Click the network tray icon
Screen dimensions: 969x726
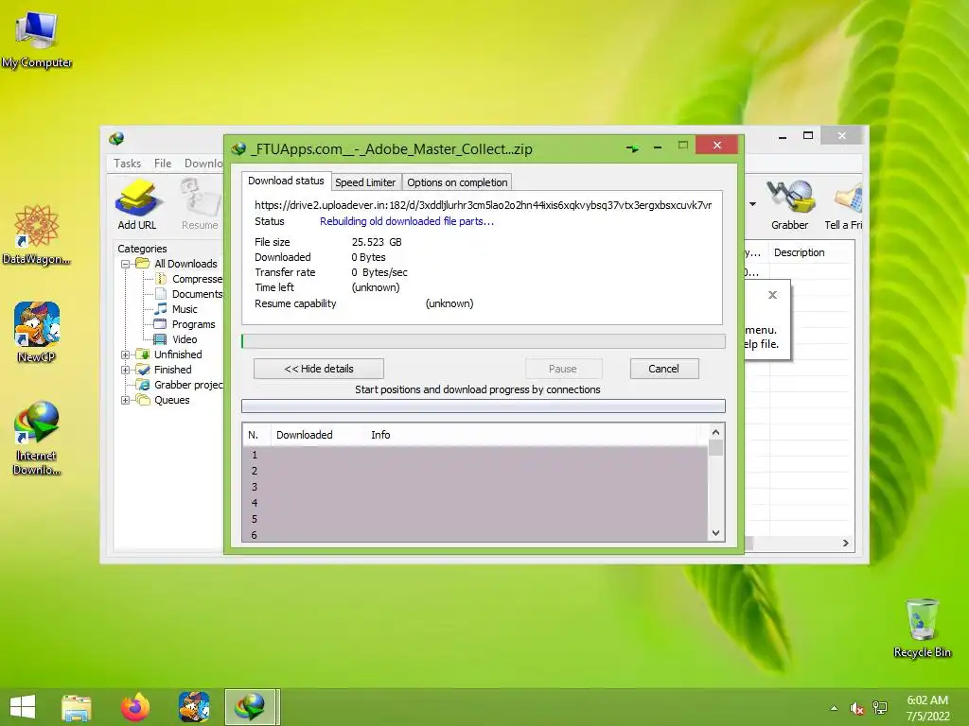point(879,708)
